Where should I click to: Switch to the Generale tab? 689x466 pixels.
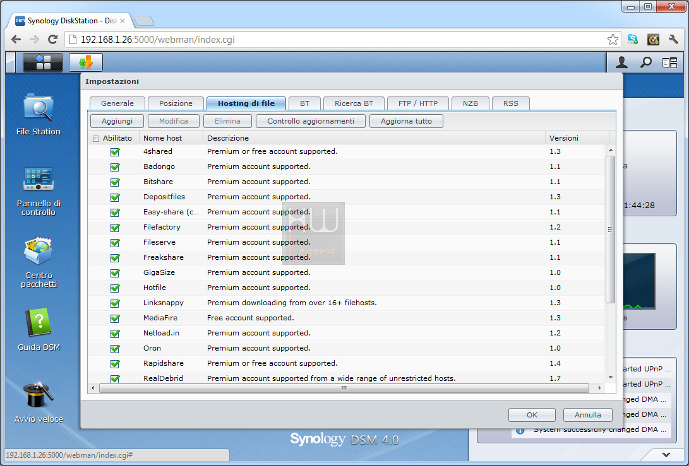click(117, 103)
